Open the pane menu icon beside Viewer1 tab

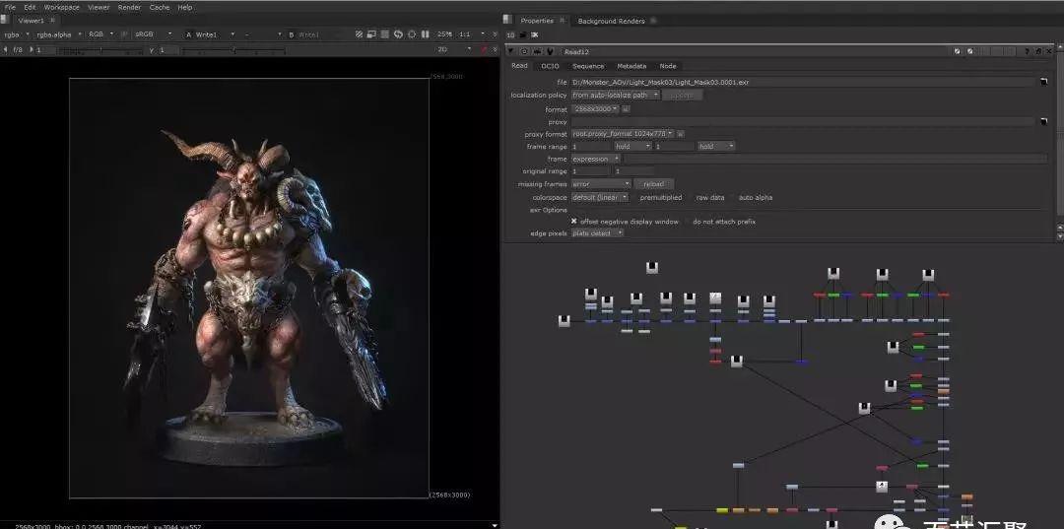tap(6, 21)
